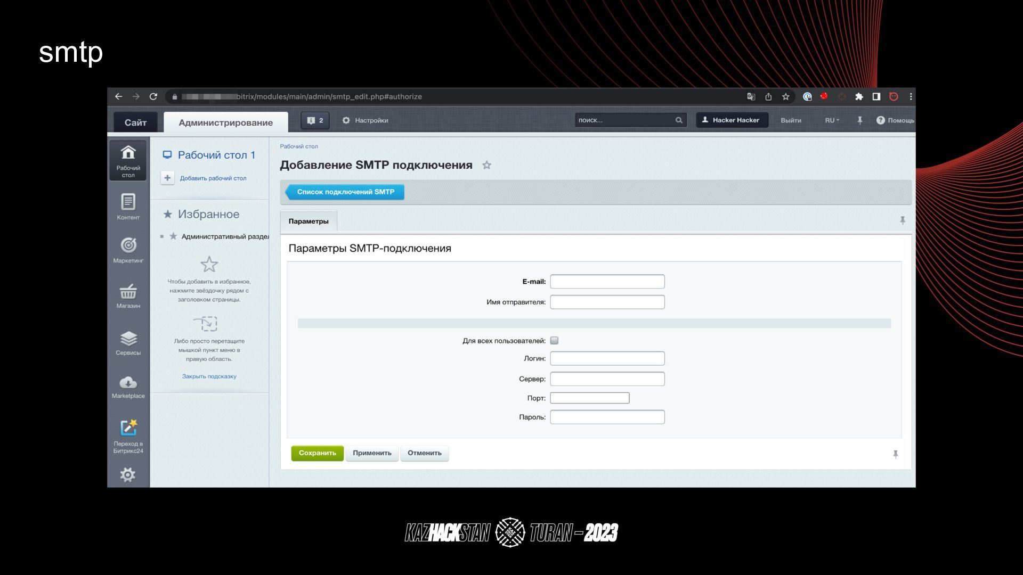The height and width of the screenshot is (575, 1023).
Task: Switch to the Сайт tab
Action: (135, 122)
